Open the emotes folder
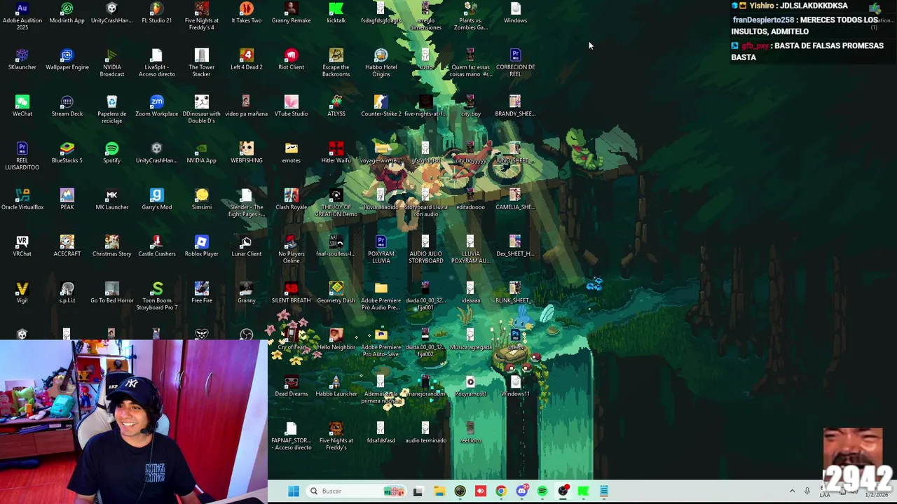 tap(291, 153)
